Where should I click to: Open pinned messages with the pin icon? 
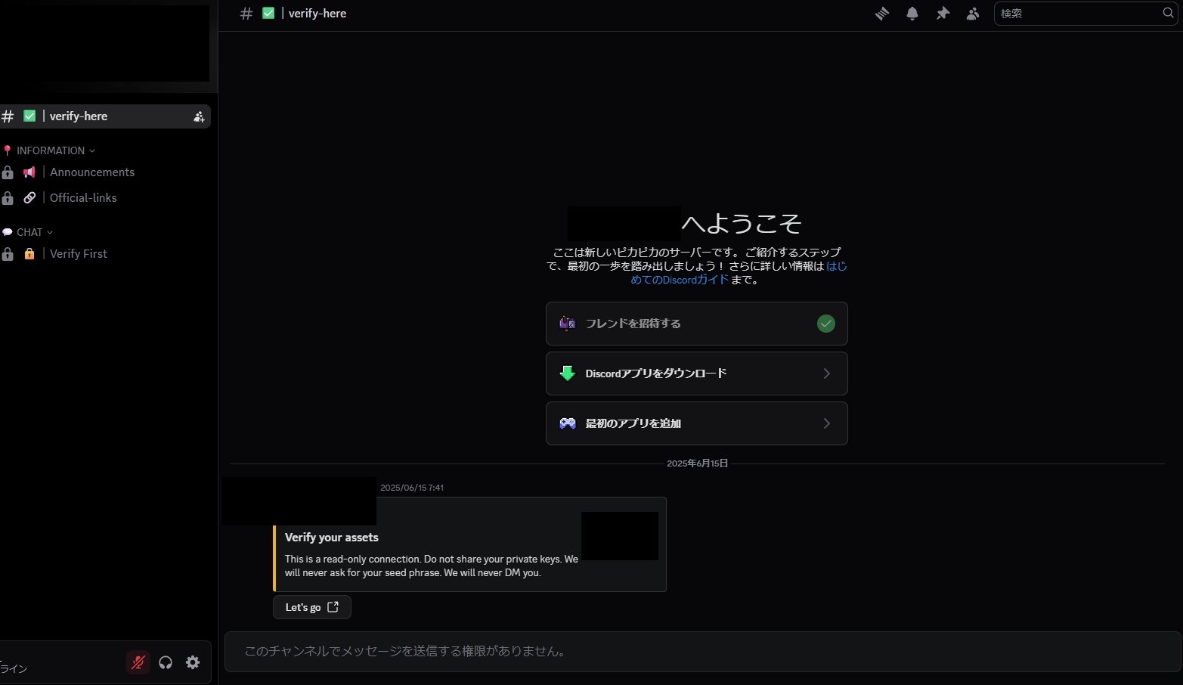tap(943, 14)
